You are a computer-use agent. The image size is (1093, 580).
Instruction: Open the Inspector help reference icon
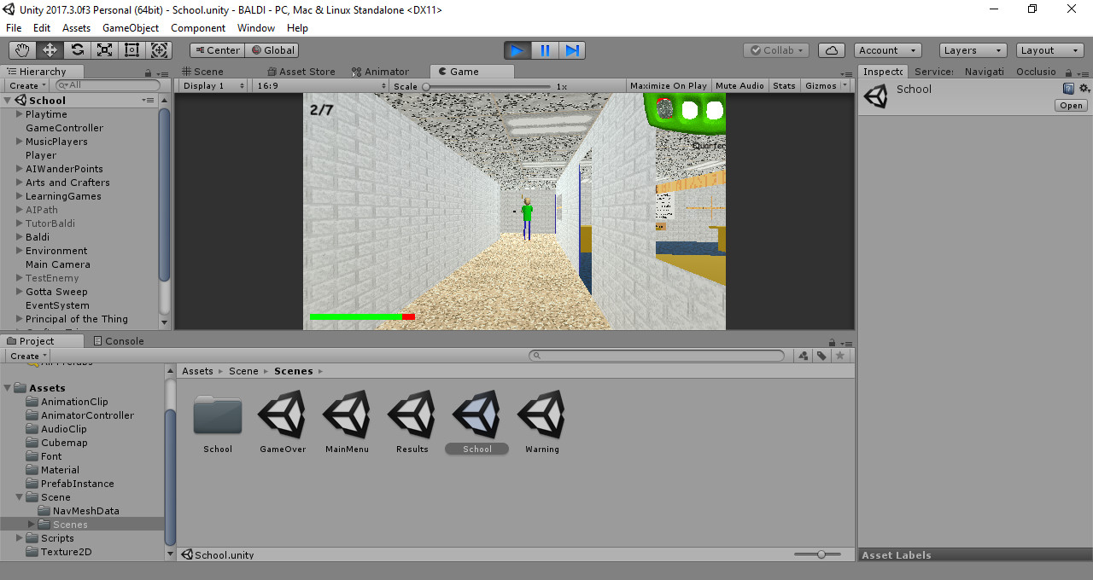click(x=1067, y=88)
